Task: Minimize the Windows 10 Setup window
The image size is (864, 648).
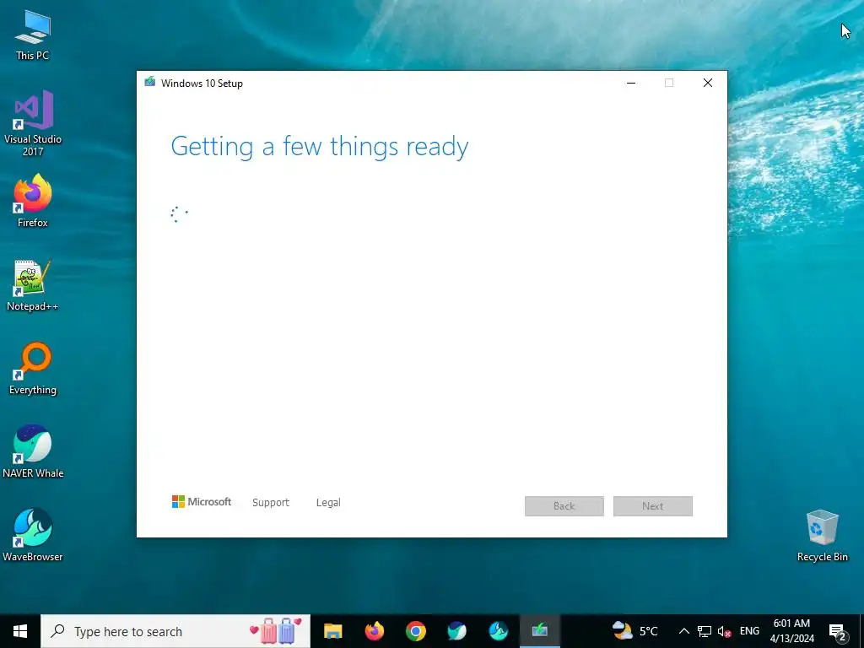Action: coord(631,83)
